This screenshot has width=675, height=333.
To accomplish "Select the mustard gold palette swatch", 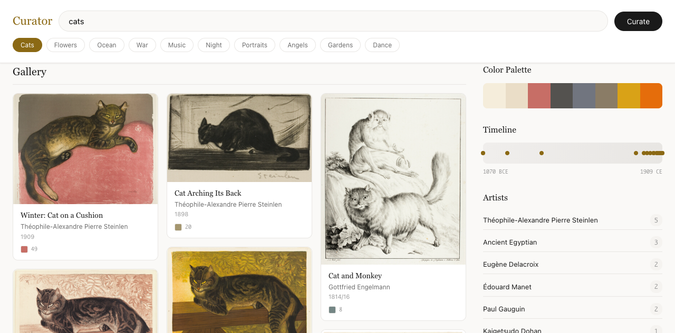I will click(x=629, y=96).
